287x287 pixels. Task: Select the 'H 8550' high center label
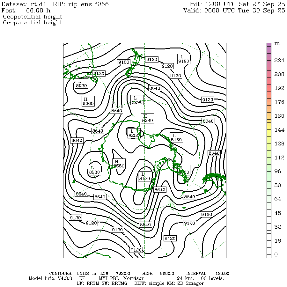coord(119,164)
